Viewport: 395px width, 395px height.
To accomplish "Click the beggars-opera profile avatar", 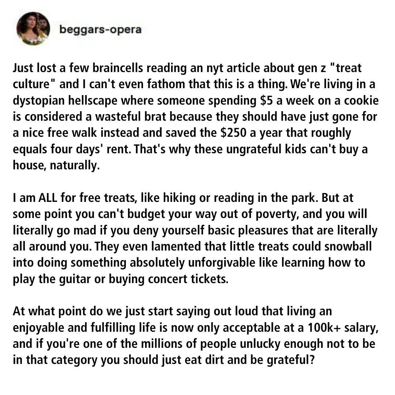I will tap(33, 29).
